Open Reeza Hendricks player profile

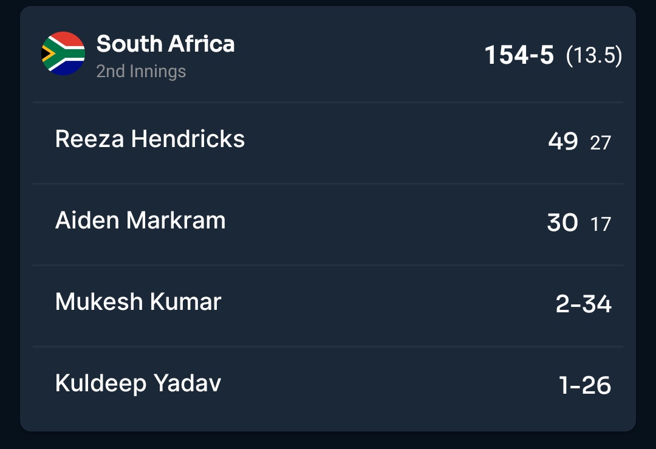click(149, 140)
